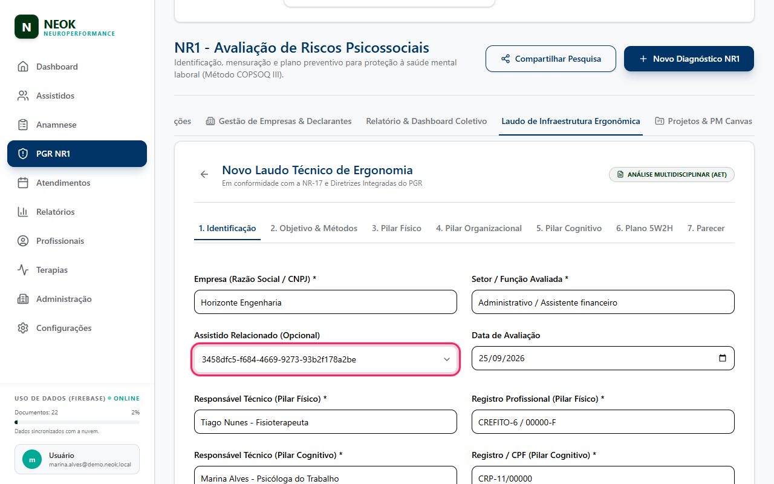Open the date picker calendar icon
Image resolution: width=774 pixels, height=484 pixels.
723,358
